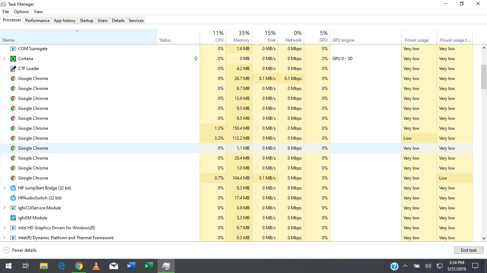Sort processes by the Name column
The width and height of the screenshot is (487, 273).
(78, 37)
